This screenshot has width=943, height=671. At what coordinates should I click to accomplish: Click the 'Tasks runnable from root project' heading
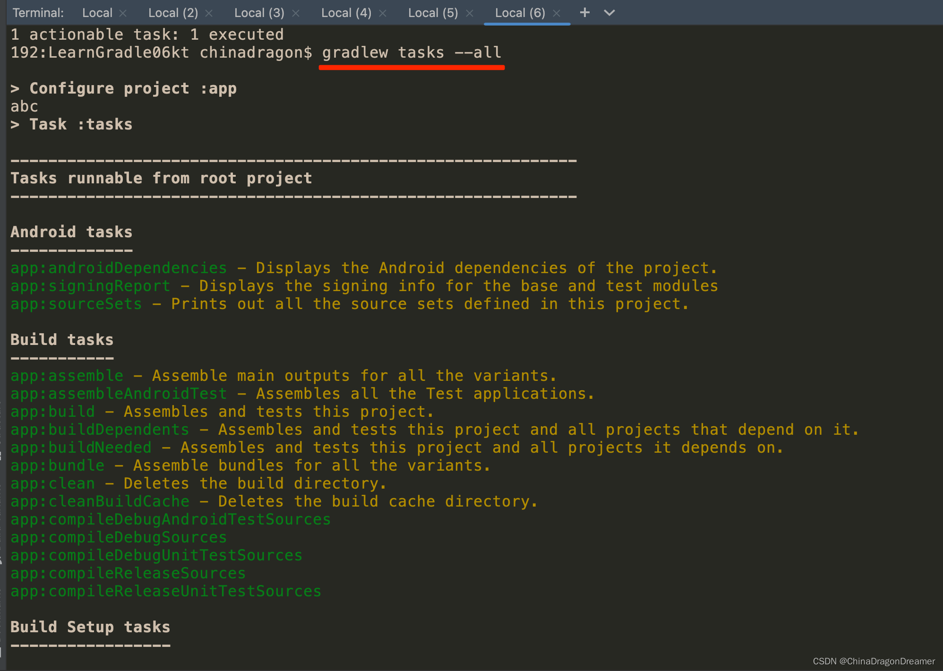click(161, 178)
